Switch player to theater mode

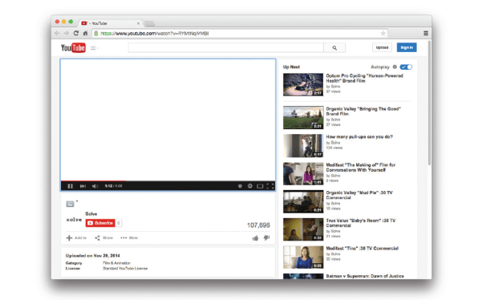pos(260,186)
